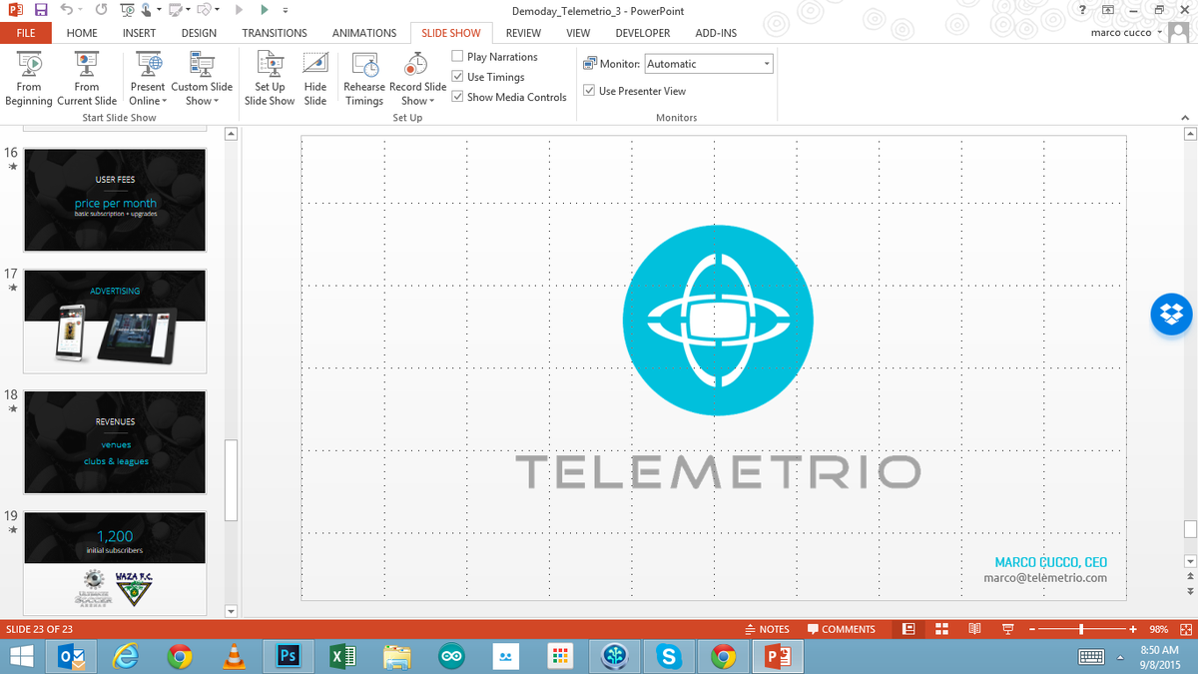Expand Present Online dropdown
1198x674 pixels.
(165, 101)
